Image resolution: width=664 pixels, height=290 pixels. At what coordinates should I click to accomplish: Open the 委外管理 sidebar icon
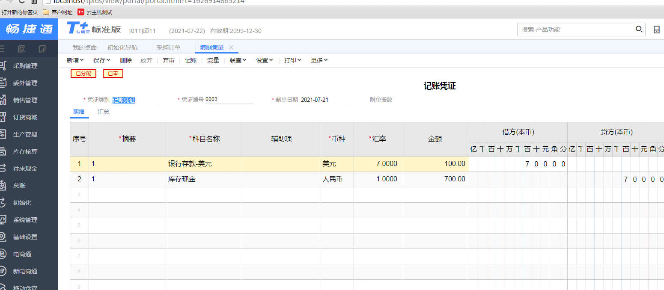pyautogui.click(x=3, y=83)
